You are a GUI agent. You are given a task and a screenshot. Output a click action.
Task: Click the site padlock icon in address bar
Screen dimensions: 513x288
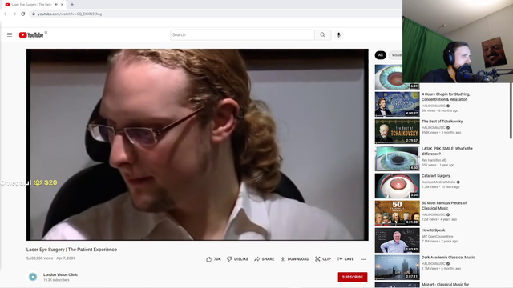click(34, 14)
